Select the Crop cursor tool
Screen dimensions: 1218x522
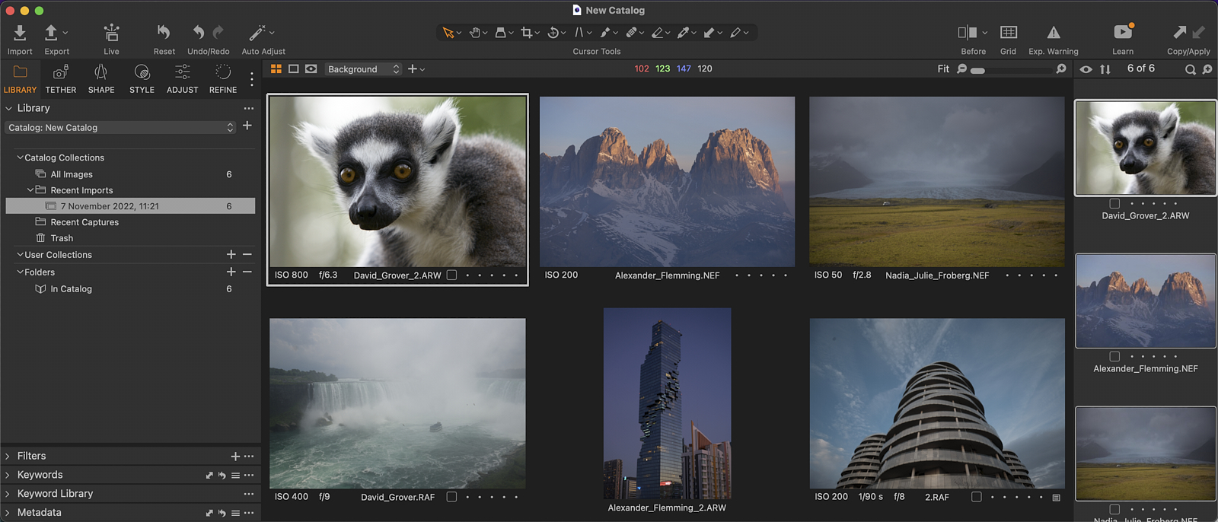[x=526, y=33]
